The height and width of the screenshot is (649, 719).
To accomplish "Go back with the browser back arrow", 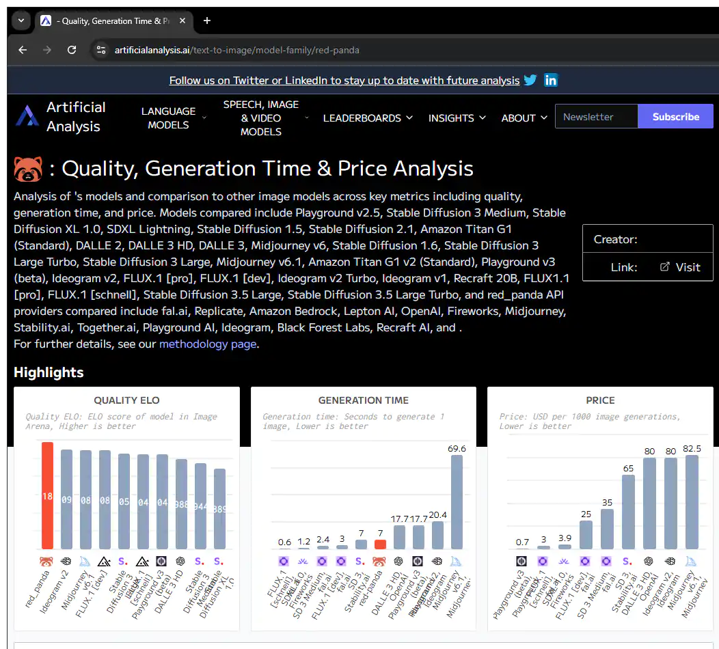I will pyautogui.click(x=23, y=50).
